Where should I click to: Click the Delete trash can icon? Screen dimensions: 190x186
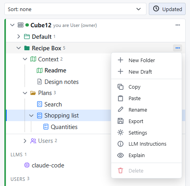click(x=120, y=171)
